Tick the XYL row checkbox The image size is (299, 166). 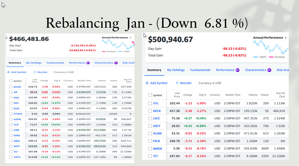150,104
